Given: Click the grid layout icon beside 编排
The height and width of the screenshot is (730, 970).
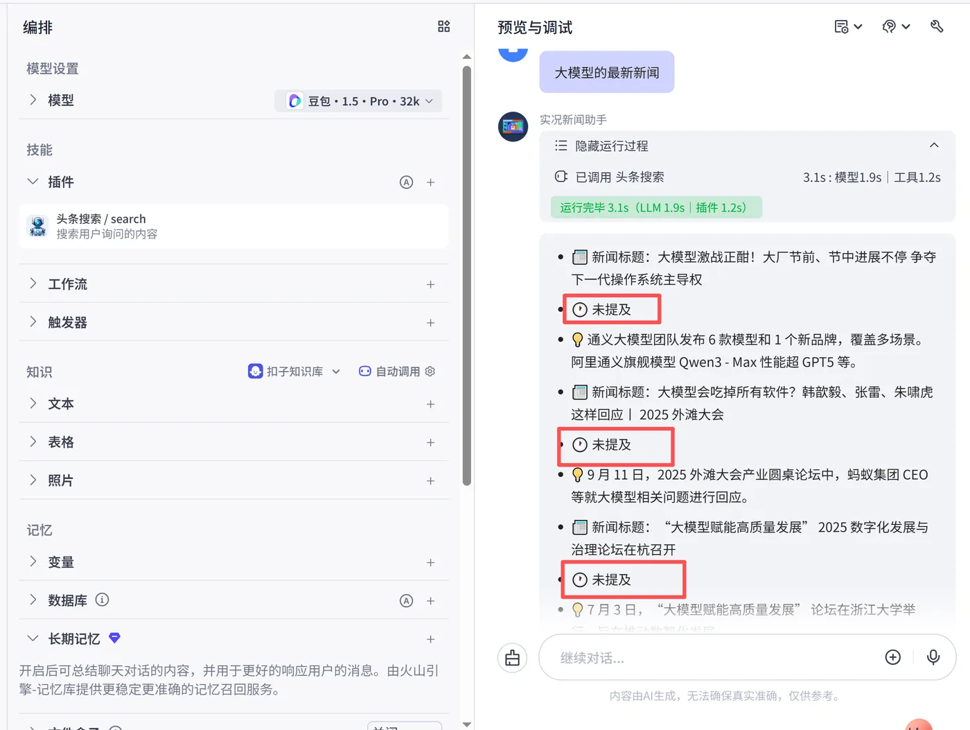Looking at the screenshot, I should point(443,26).
